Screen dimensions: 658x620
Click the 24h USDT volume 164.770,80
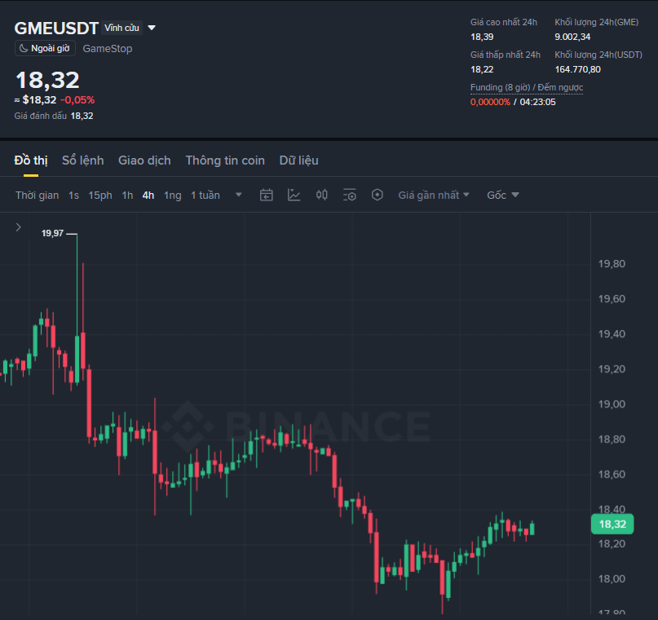pos(578,69)
